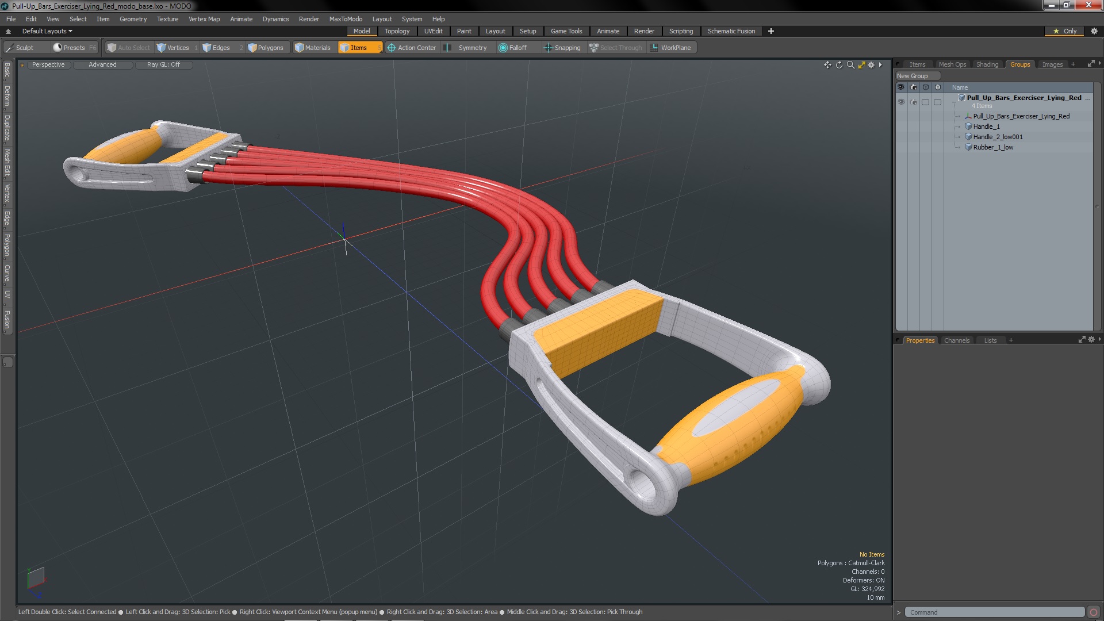
Task: Click the viewport rotate icon
Action: tap(839, 65)
